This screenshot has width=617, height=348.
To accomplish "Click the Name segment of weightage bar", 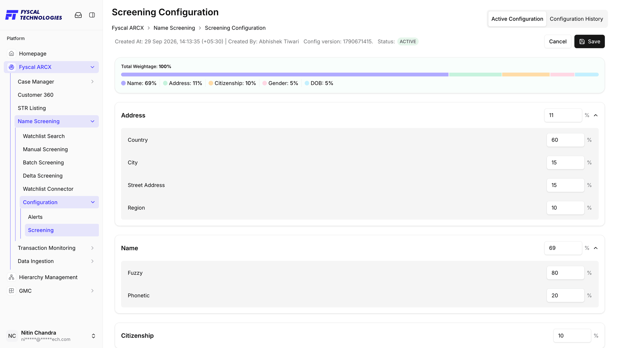I will 284,74.
